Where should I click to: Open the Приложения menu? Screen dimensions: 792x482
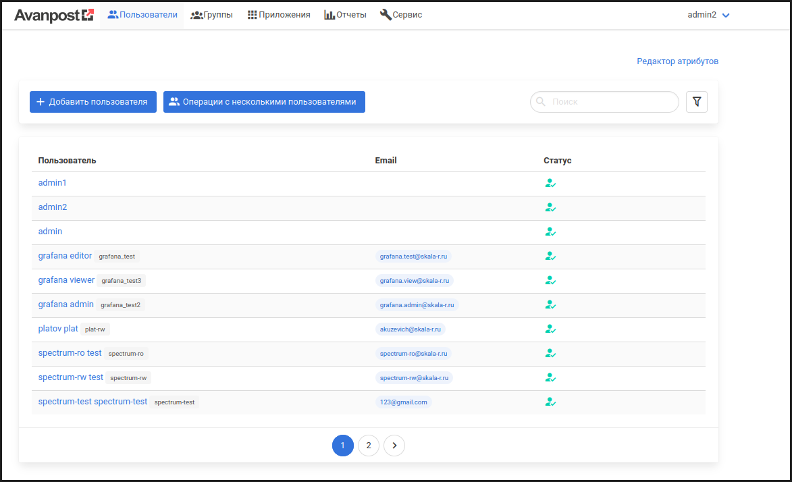click(278, 15)
